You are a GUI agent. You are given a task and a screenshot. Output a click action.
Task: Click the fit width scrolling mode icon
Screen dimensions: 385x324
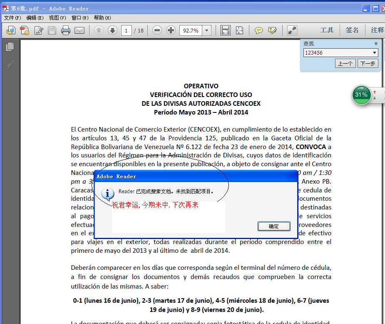[226, 30]
